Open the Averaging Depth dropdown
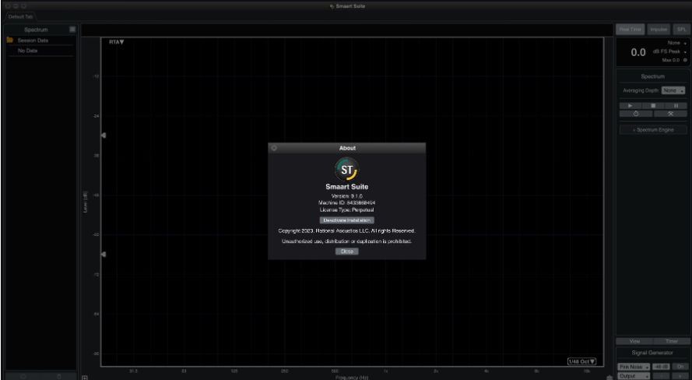The height and width of the screenshot is (380, 692). click(x=674, y=90)
